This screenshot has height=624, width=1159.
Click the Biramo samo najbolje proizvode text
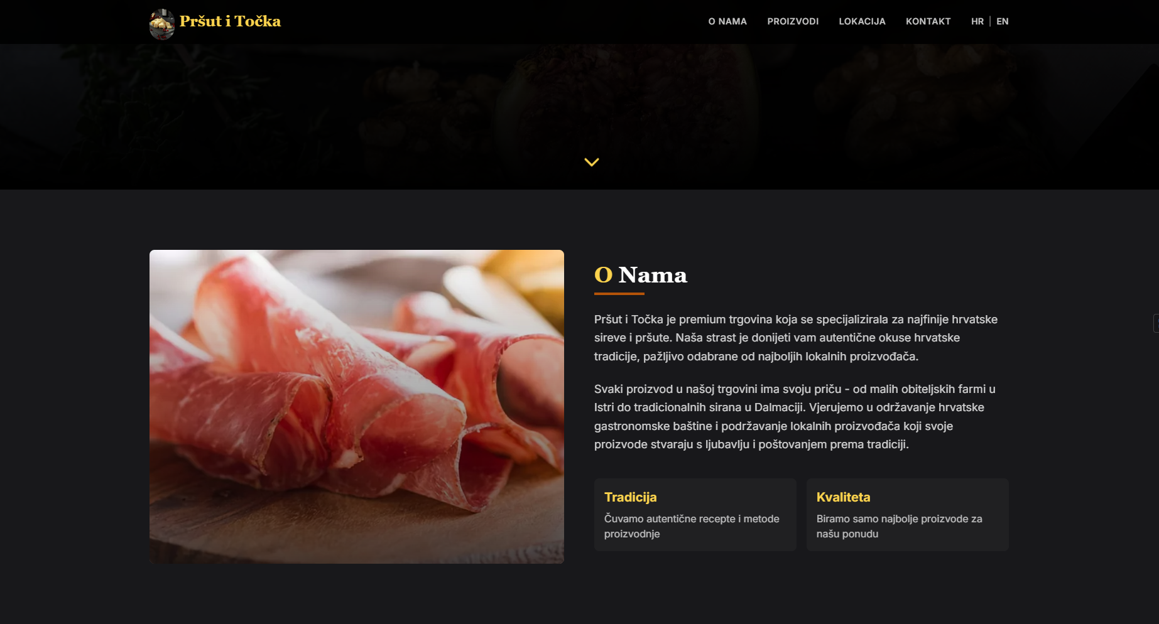tap(899, 526)
